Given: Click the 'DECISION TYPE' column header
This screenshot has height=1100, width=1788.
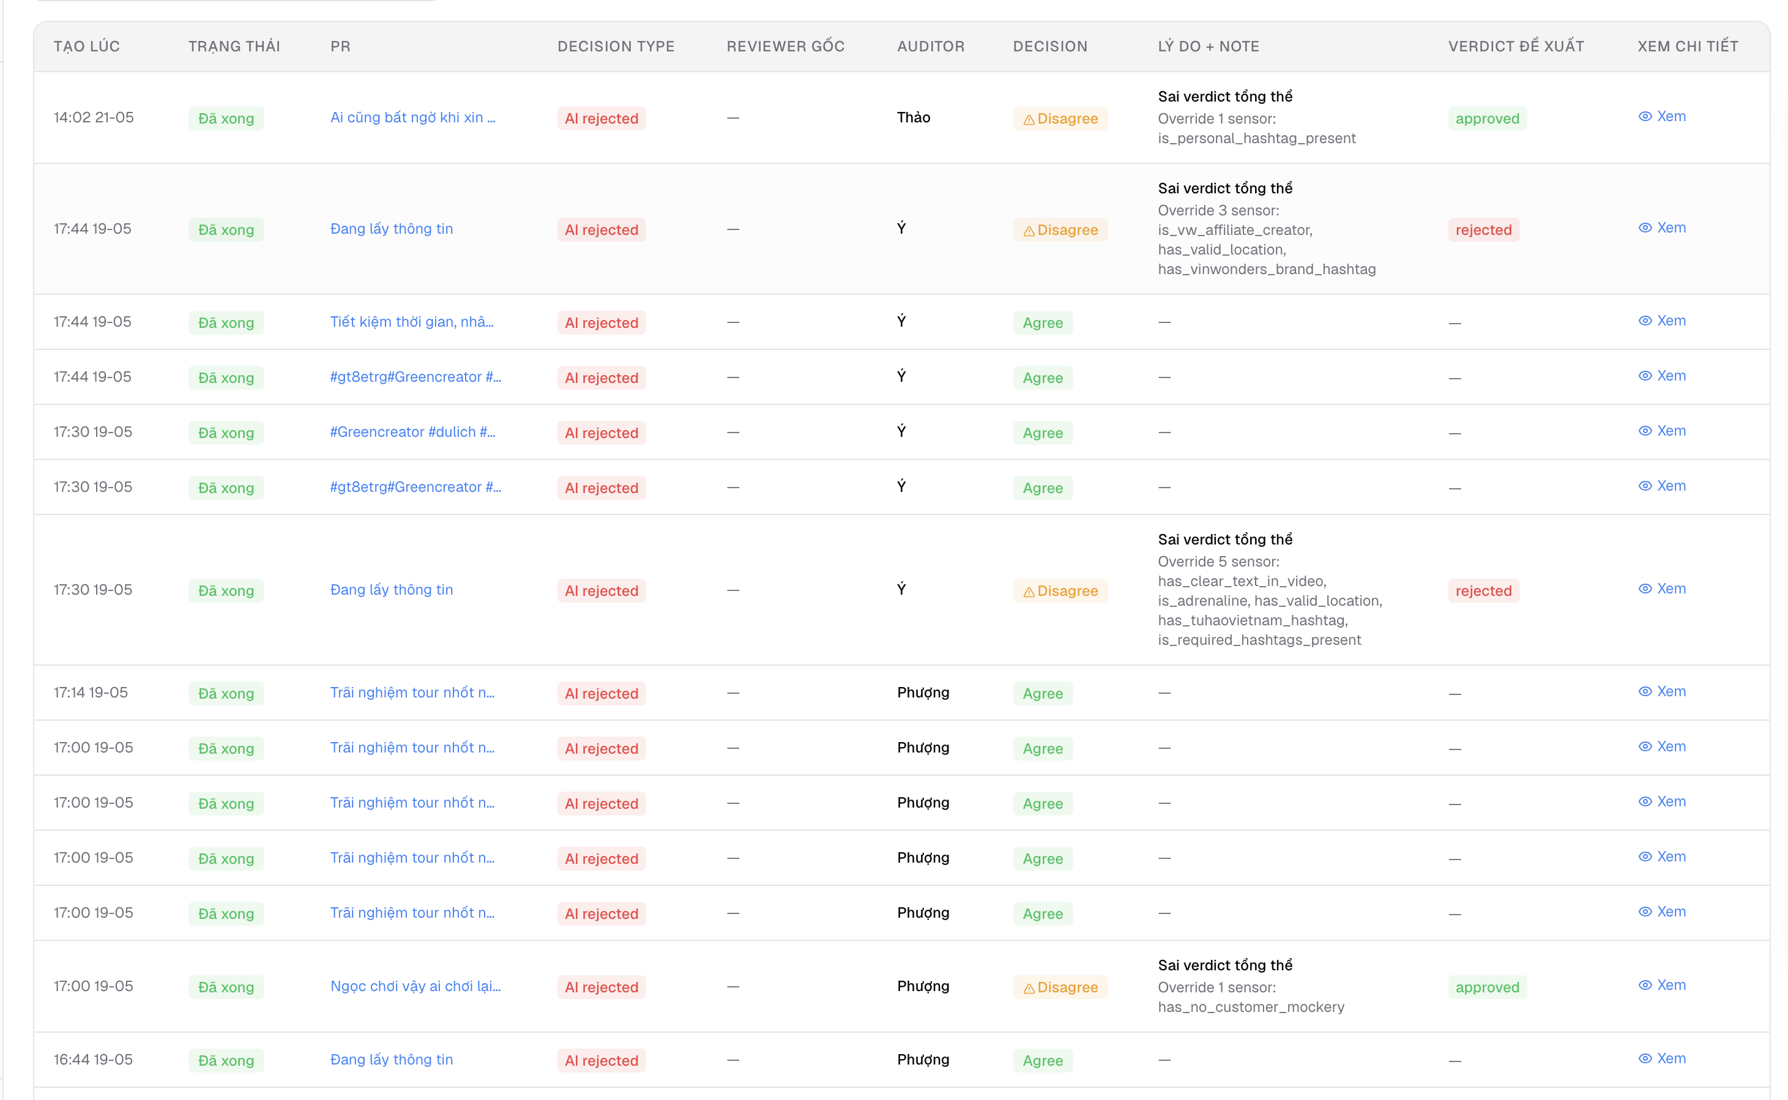Looking at the screenshot, I should click(x=616, y=46).
